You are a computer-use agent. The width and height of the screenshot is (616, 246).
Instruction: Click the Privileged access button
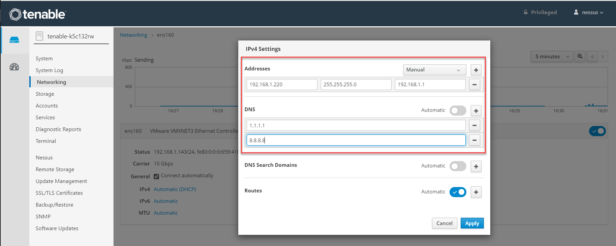coord(540,12)
